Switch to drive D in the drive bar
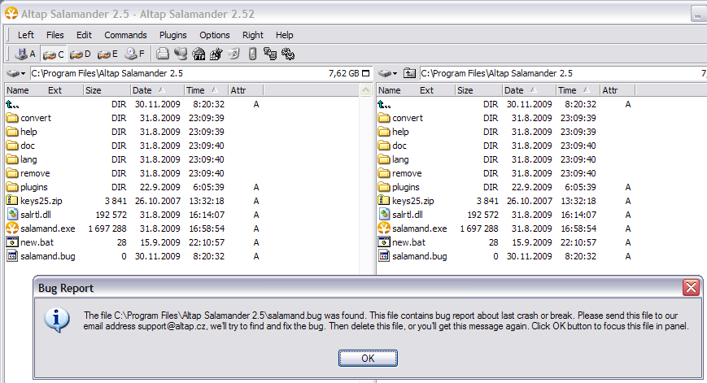 tap(81, 54)
